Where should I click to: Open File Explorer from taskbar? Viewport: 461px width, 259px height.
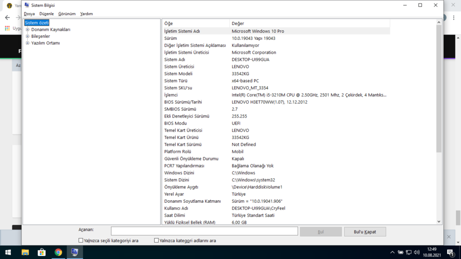point(25,252)
